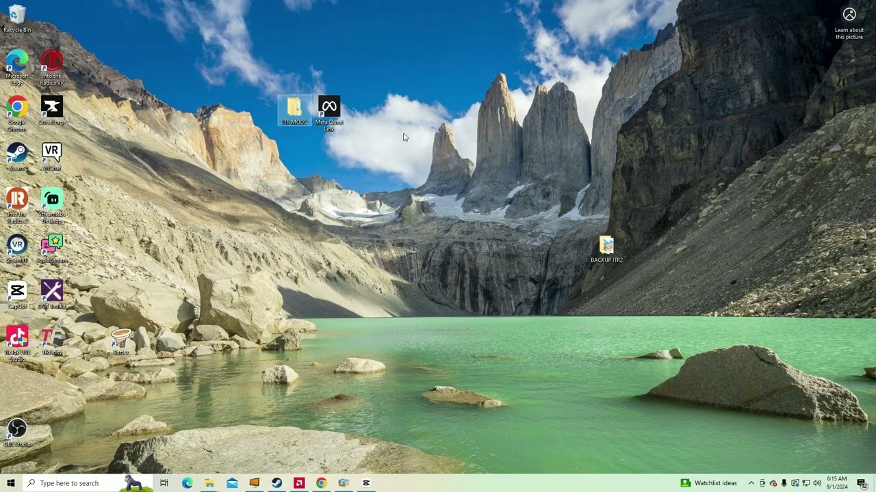
Task: Open CapCut from the taskbar
Action: click(366, 483)
